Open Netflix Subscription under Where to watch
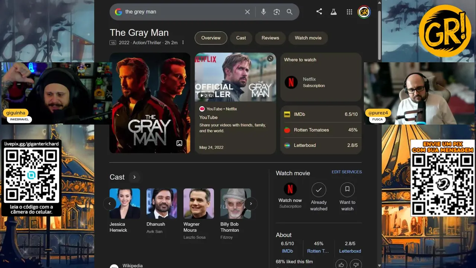This screenshot has width=476, height=268. [321, 82]
